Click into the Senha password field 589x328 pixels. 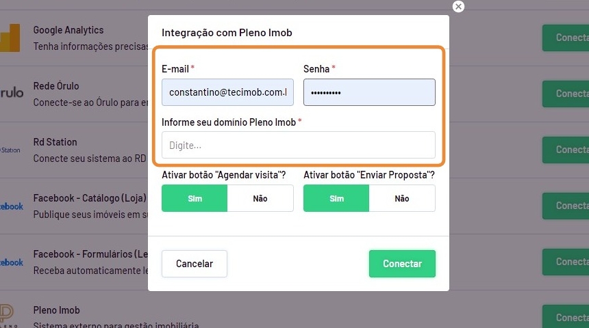[369, 92]
